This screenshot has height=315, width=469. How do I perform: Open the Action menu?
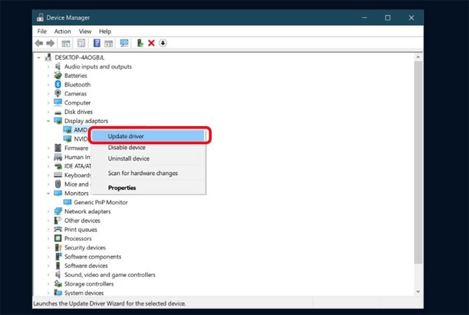pyautogui.click(x=62, y=31)
